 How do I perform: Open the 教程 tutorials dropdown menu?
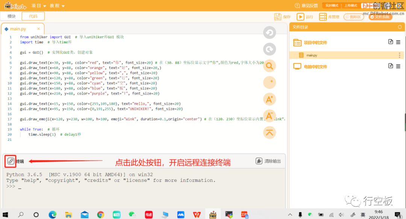(57, 5)
